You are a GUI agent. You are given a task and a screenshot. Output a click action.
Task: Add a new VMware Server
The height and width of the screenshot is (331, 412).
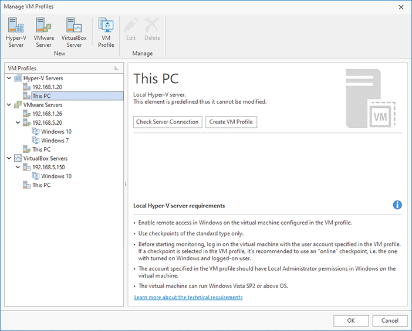tap(43, 33)
